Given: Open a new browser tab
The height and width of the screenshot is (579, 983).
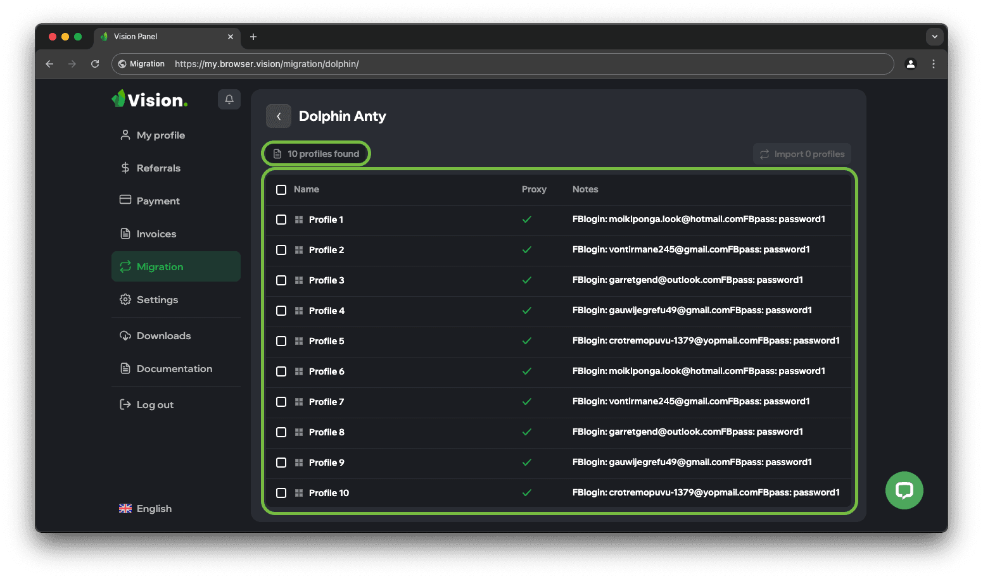Looking at the screenshot, I should tap(253, 37).
